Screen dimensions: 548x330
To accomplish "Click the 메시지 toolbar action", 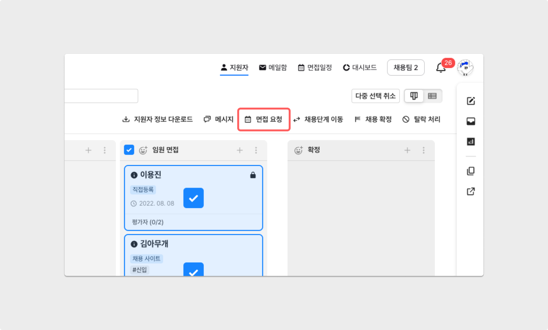I will 218,119.
